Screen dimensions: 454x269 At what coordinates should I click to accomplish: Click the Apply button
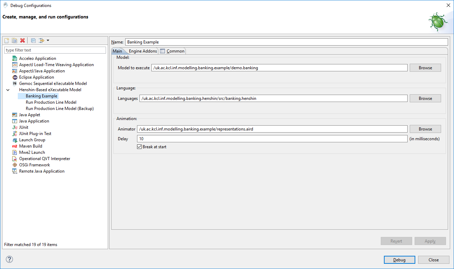click(430, 241)
